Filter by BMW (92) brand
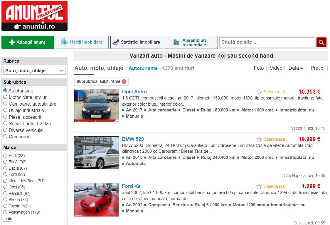This screenshot has height=225, width=330. pyautogui.click(x=5, y=162)
